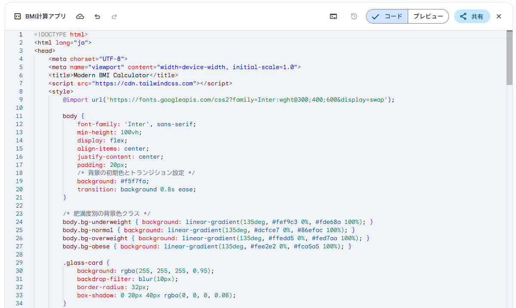The width and height of the screenshot is (516, 308).
Task: Redo the last edit
Action: [114, 16]
